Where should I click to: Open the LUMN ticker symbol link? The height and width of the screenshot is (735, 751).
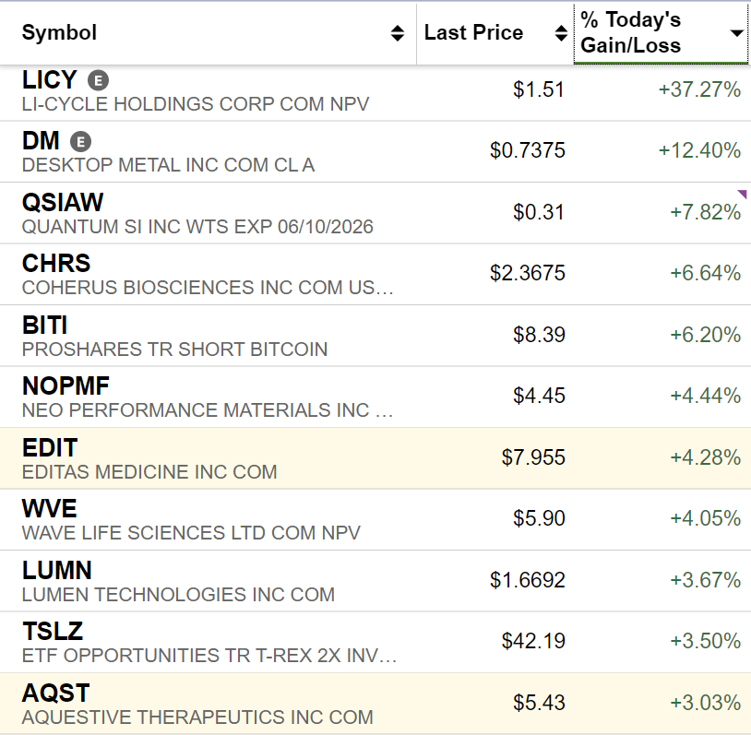pyautogui.click(x=57, y=570)
